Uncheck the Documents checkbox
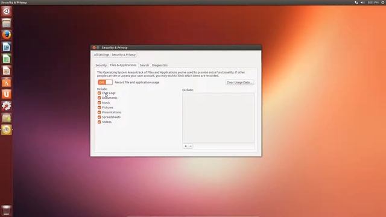This screenshot has height=217, width=386. coord(99,98)
